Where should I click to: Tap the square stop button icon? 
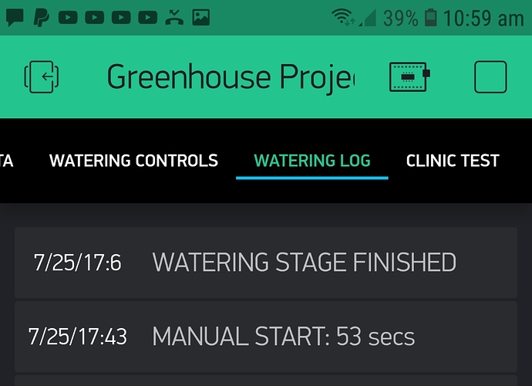(x=490, y=76)
